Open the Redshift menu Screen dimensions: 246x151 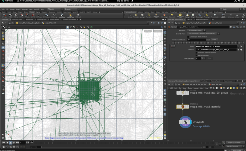pos(37,9)
